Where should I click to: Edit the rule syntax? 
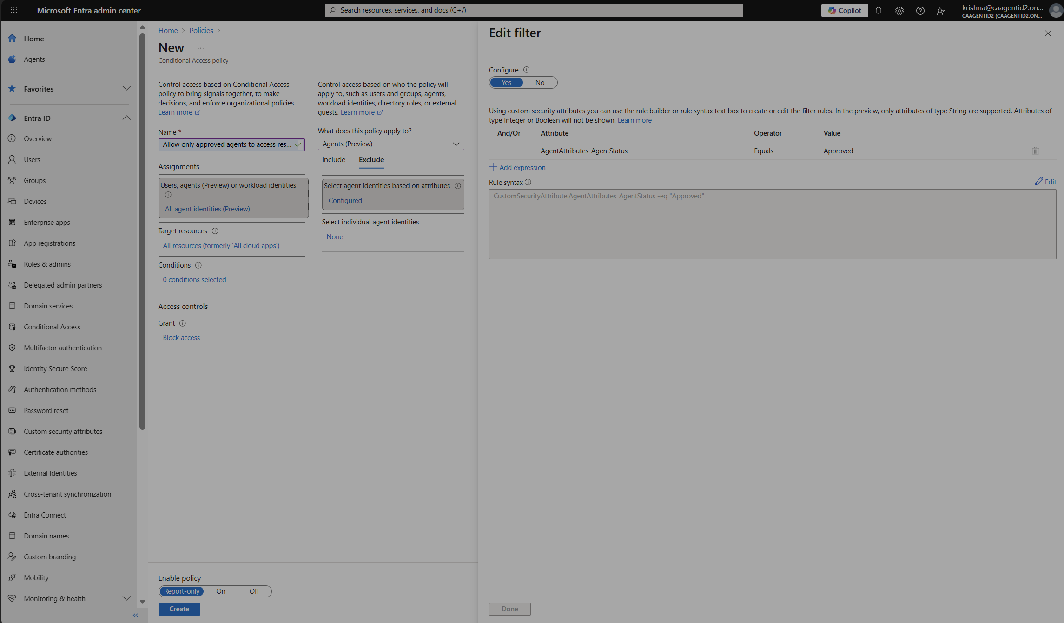pyautogui.click(x=1045, y=182)
